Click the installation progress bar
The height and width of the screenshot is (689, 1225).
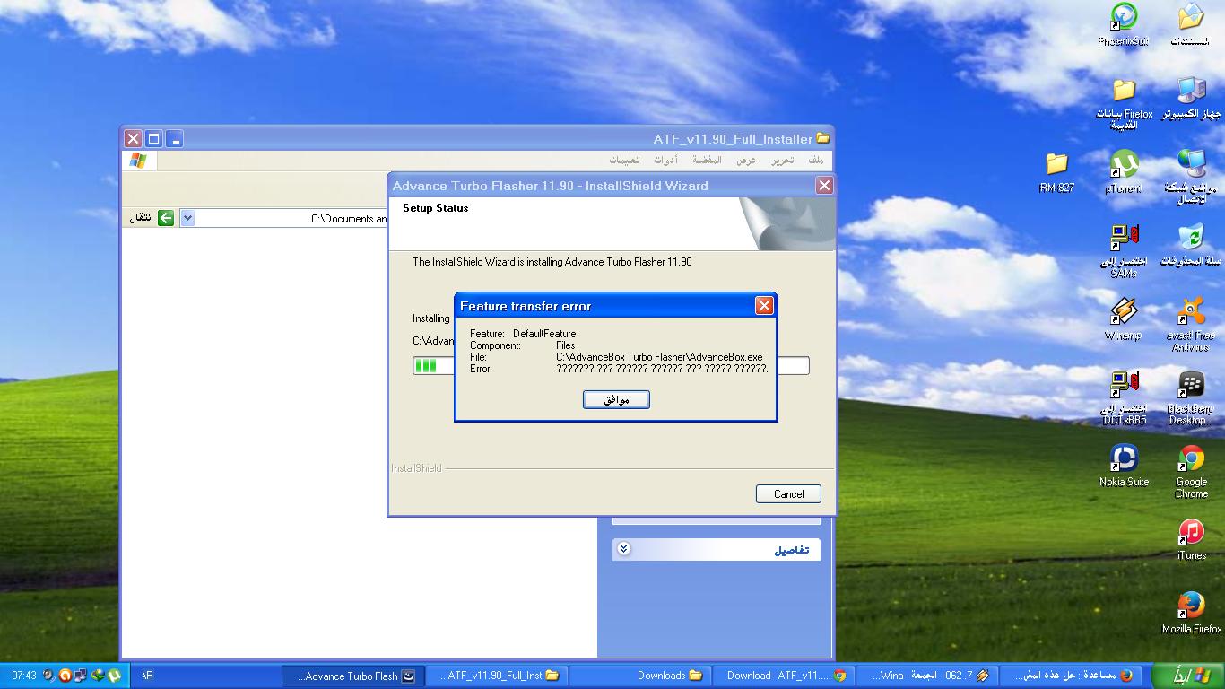pyautogui.click(x=611, y=365)
